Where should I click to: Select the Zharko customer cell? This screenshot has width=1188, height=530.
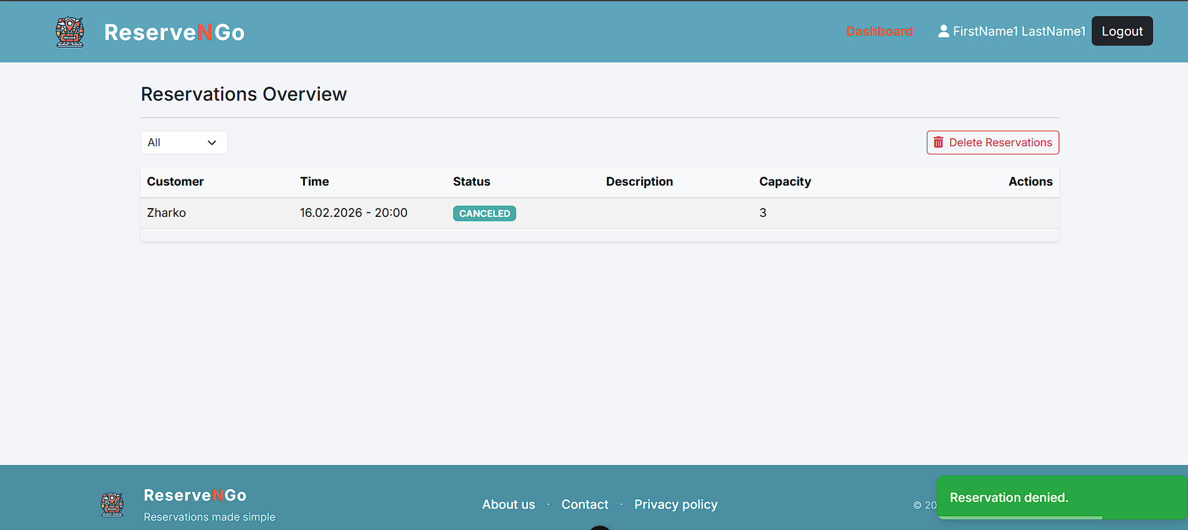point(166,213)
